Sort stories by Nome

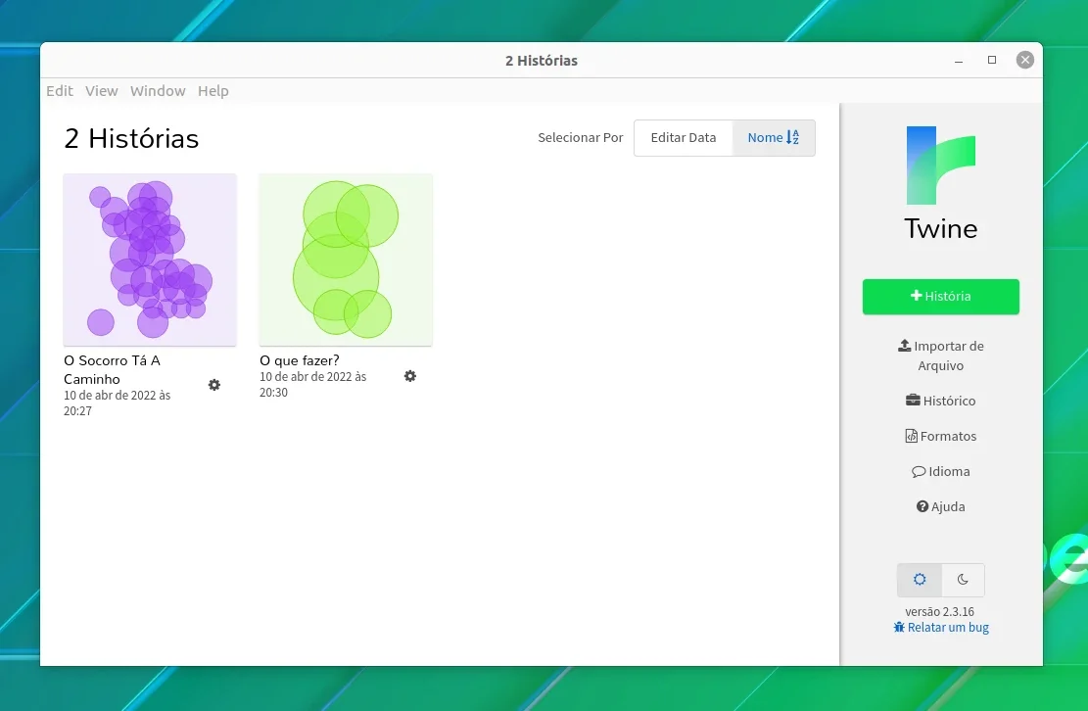(x=774, y=137)
